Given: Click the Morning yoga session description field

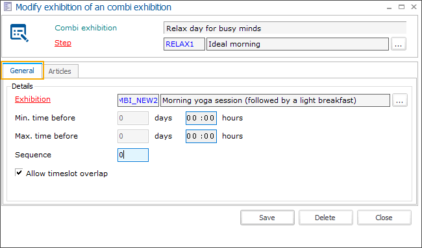Looking at the screenshot, I should click(275, 100).
